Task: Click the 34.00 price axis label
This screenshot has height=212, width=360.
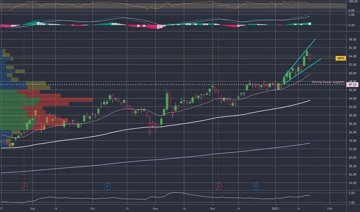Action: tap(352, 141)
